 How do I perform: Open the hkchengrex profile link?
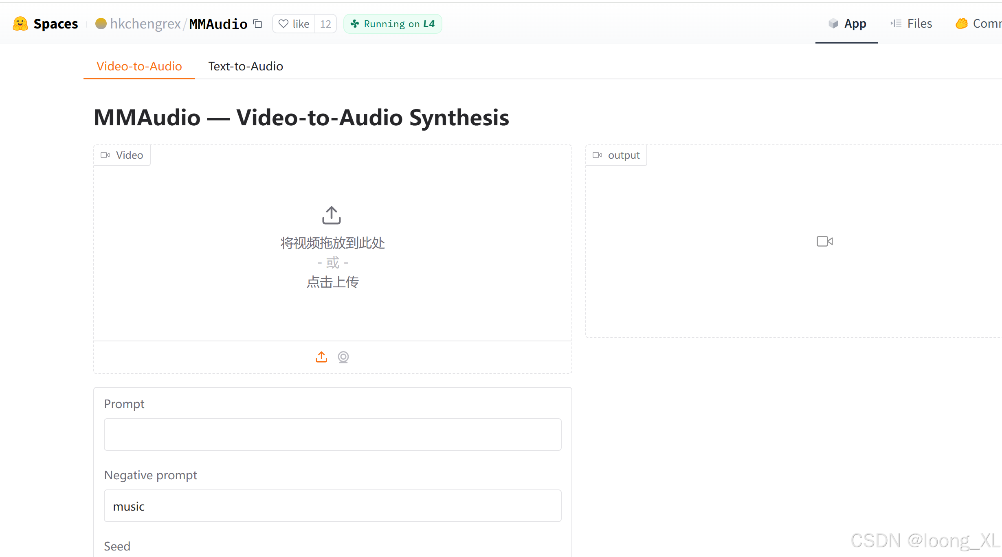(x=145, y=24)
